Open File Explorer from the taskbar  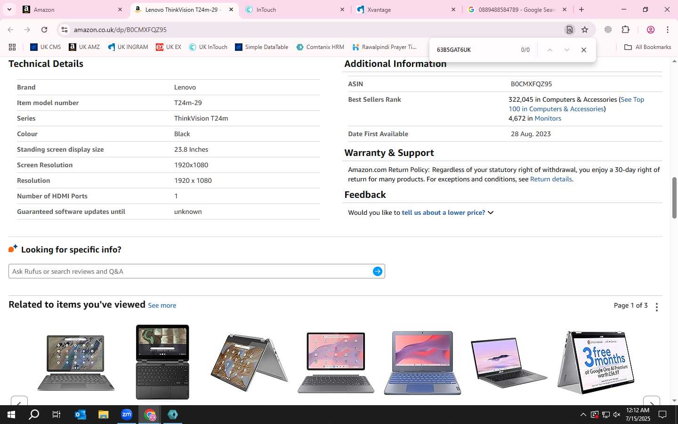click(104, 415)
